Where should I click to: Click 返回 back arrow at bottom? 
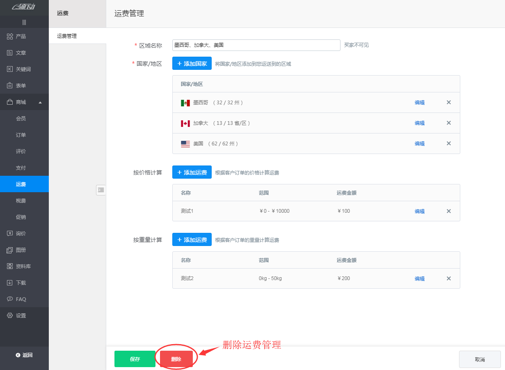[x=24, y=355]
